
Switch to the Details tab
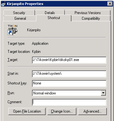click(x=50, y=13)
